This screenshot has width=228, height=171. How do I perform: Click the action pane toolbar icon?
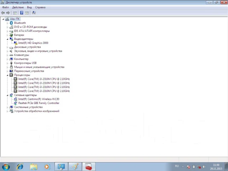point(27,13)
